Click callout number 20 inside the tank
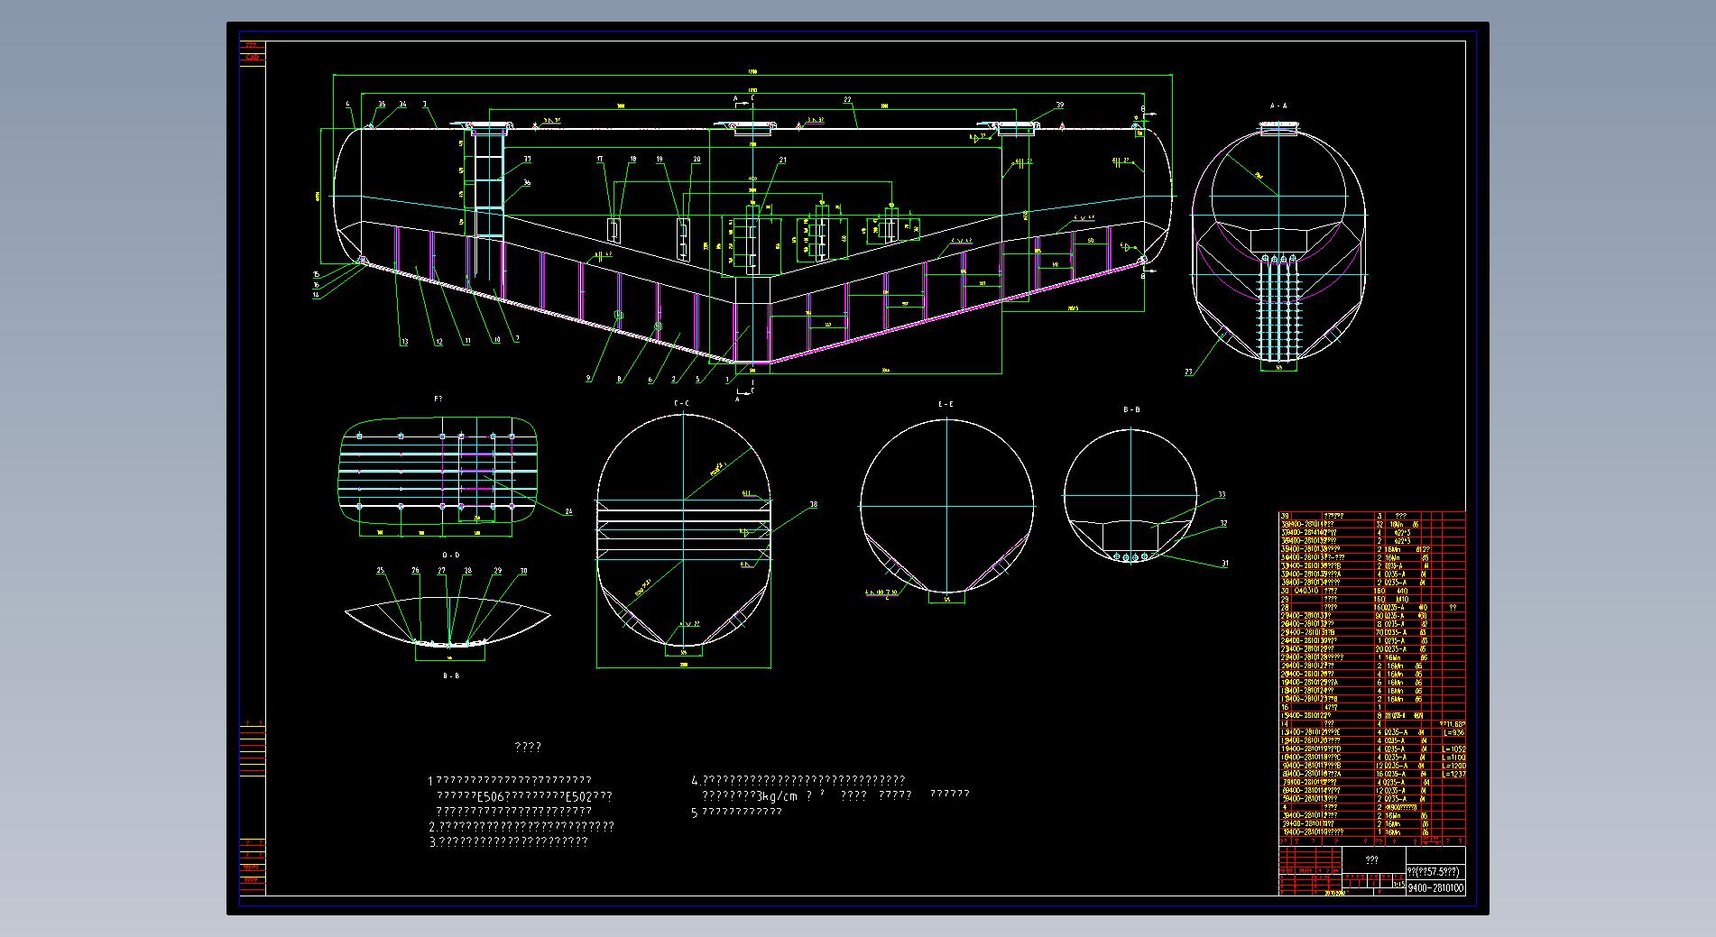This screenshot has width=1716, height=937. pyautogui.click(x=697, y=159)
